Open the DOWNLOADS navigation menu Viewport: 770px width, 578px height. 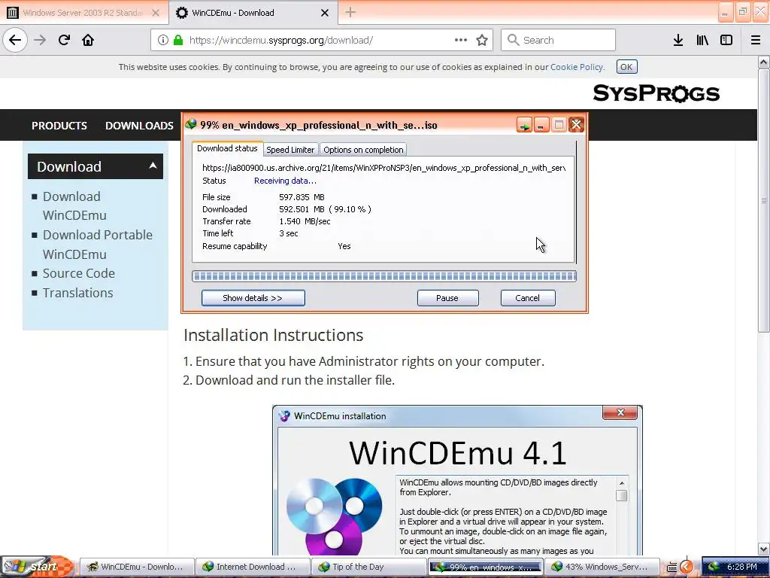[x=139, y=126]
